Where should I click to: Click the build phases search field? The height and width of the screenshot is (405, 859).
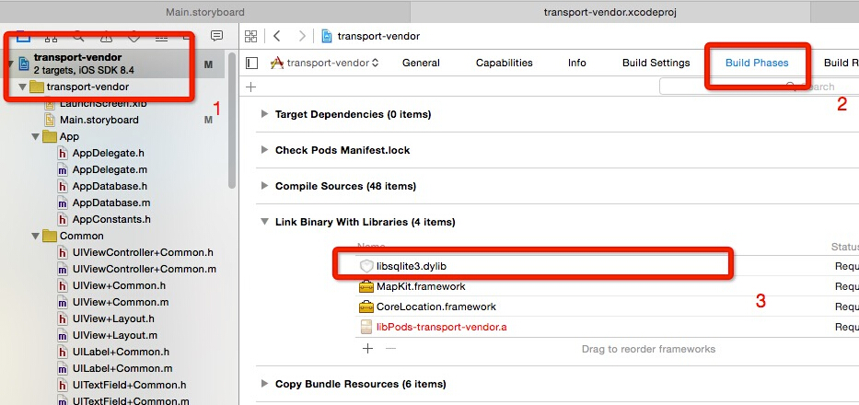pos(755,87)
